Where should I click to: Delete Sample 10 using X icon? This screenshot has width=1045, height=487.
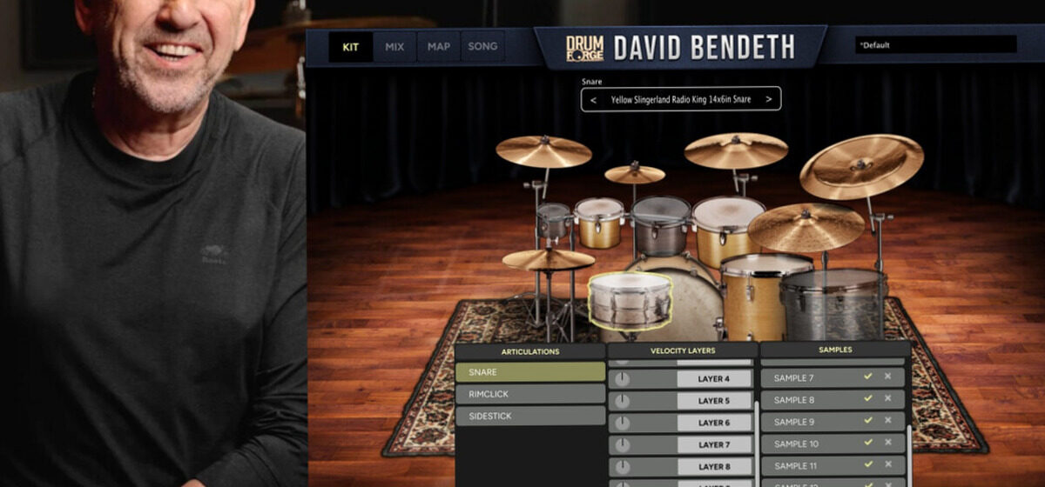pos(887,443)
